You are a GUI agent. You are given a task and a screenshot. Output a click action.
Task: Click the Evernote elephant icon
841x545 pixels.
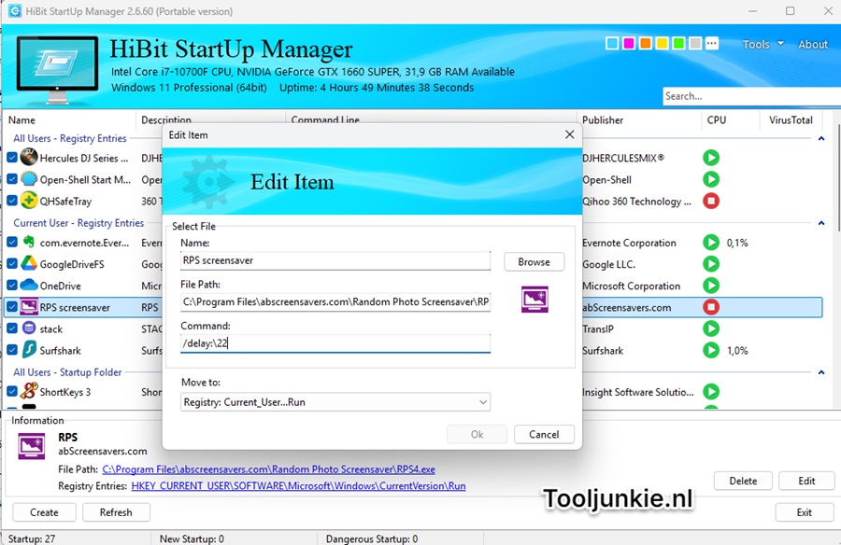click(29, 243)
